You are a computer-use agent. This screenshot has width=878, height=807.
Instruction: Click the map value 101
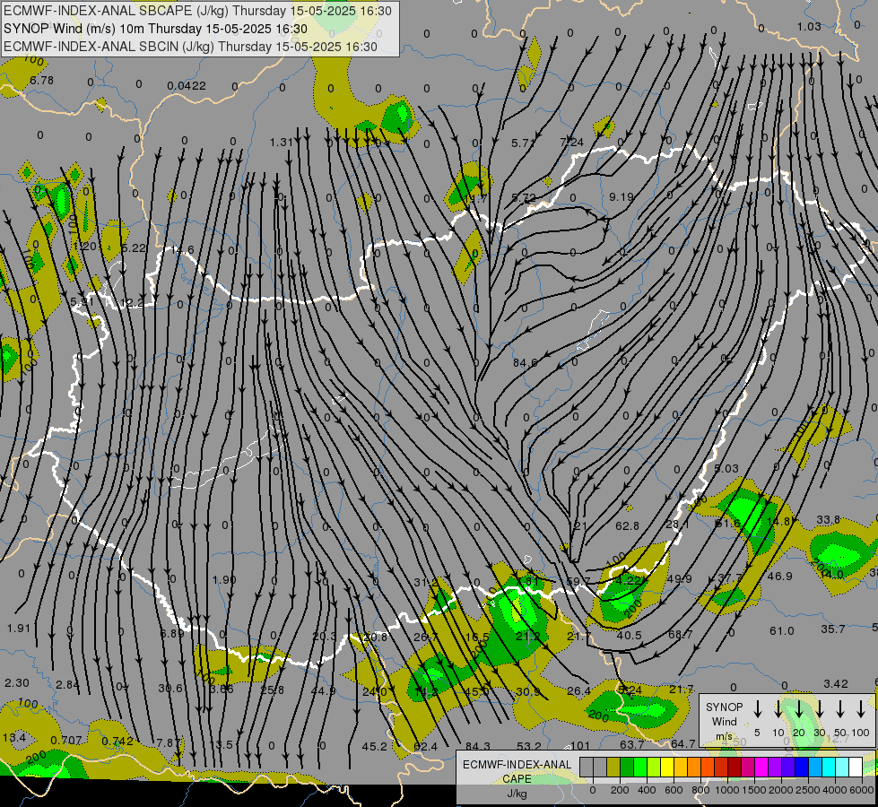point(580,745)
